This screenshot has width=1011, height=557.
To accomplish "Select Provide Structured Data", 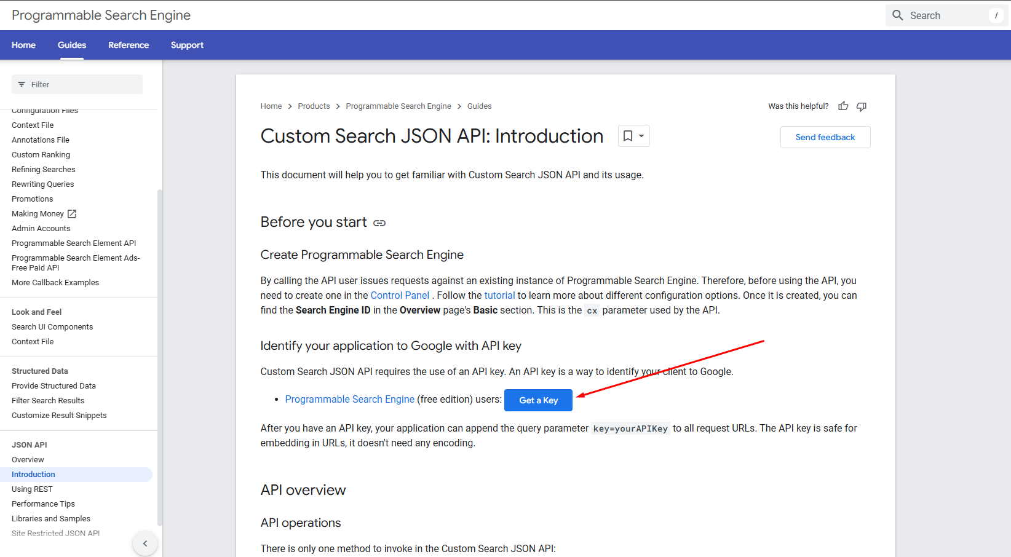I will tap(54, 386).
